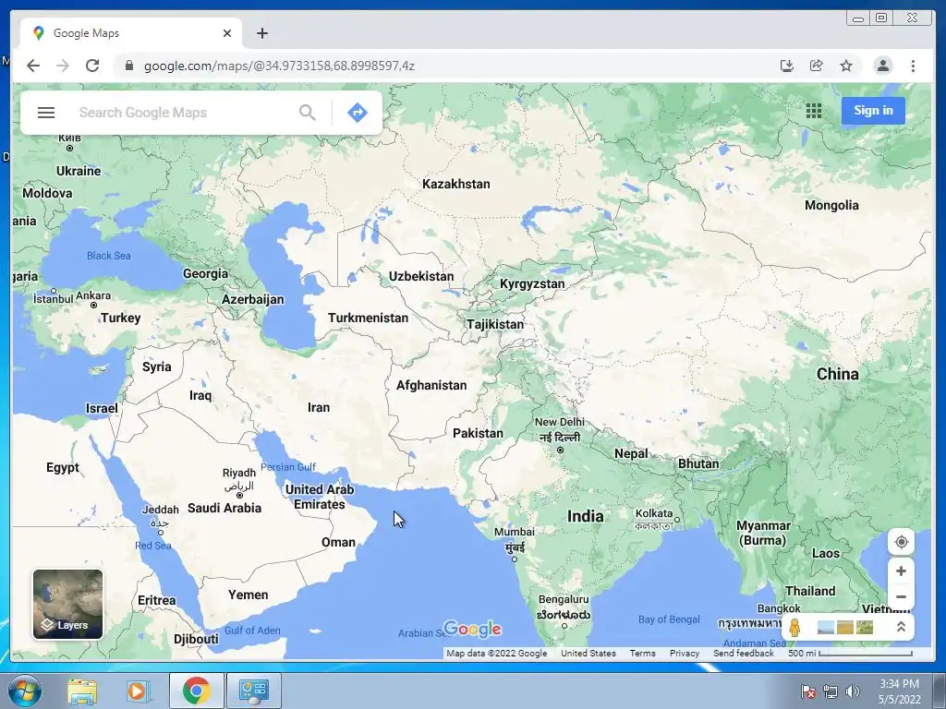Open the Terms link
Screen dimensions: 946x709
[x=642, y=653]
